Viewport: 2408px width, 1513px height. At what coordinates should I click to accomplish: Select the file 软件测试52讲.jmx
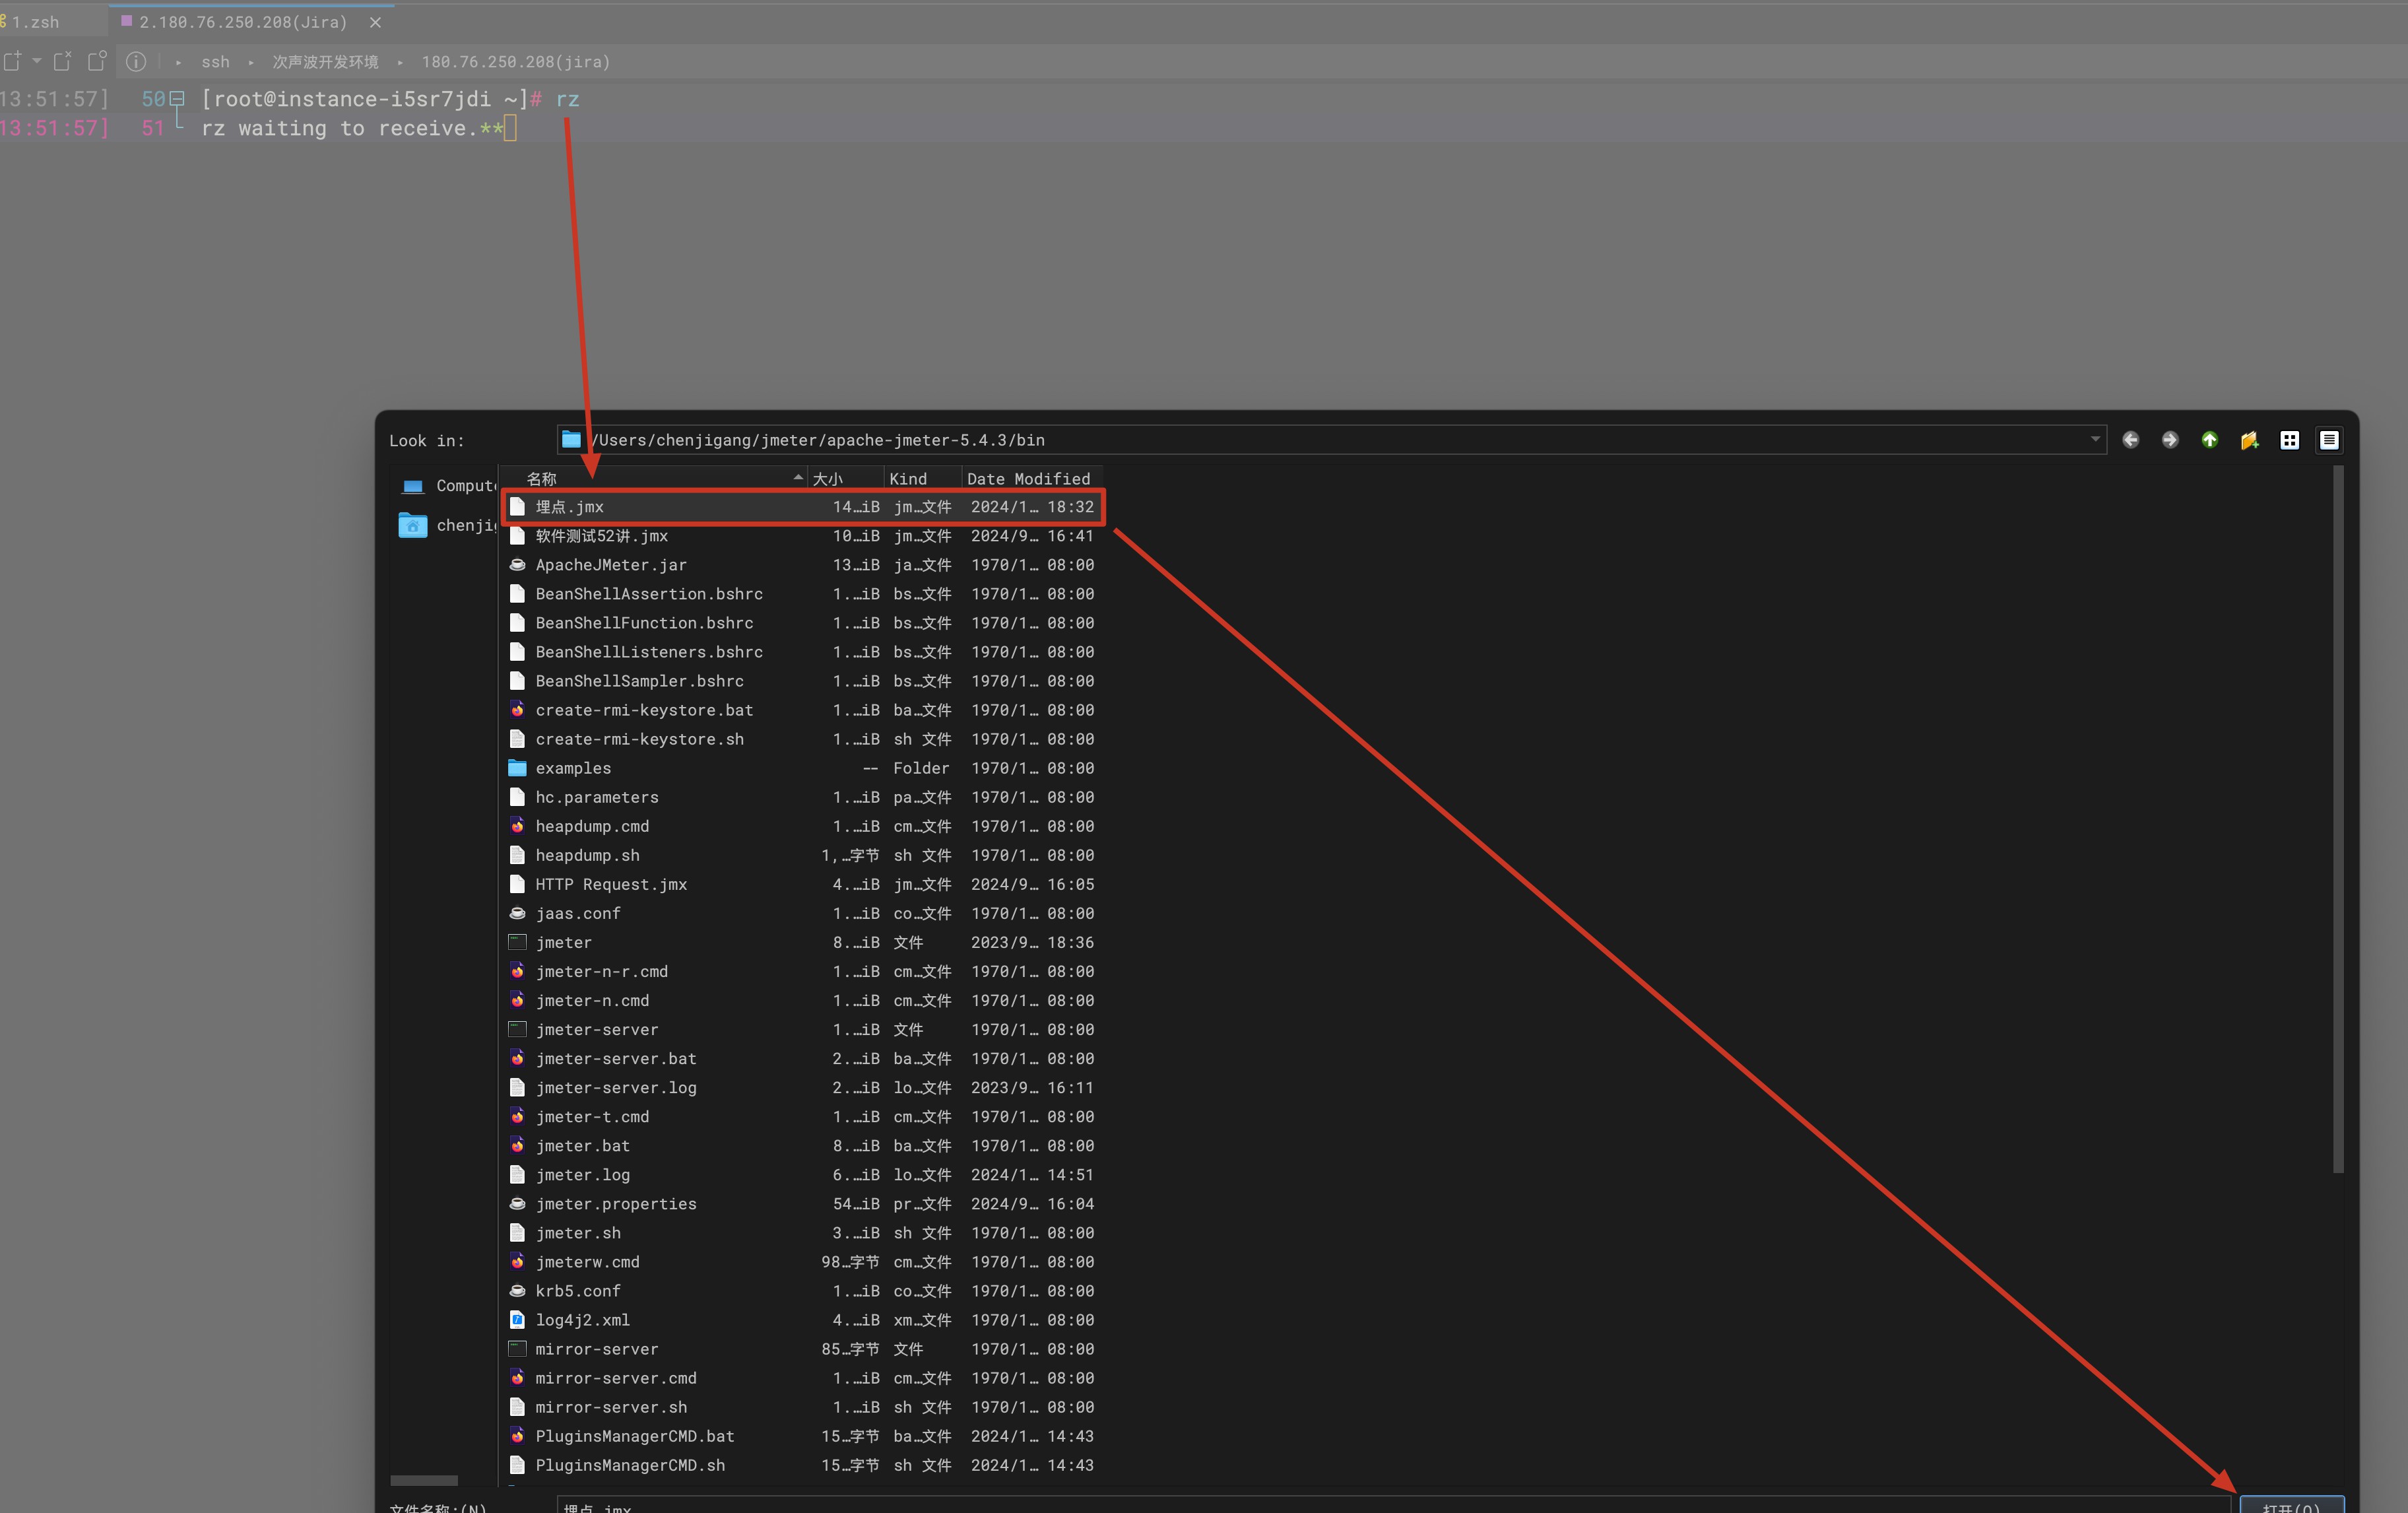pos(802,536)
